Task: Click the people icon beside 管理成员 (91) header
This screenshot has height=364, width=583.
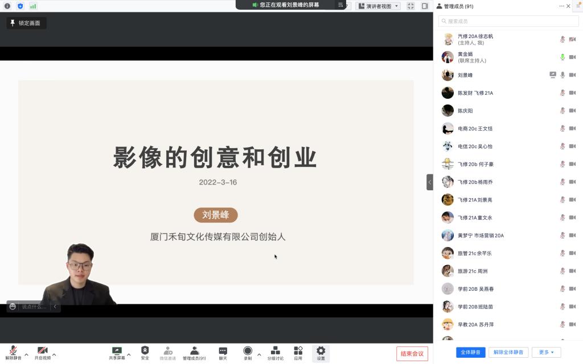Action: tap(439, 6)
